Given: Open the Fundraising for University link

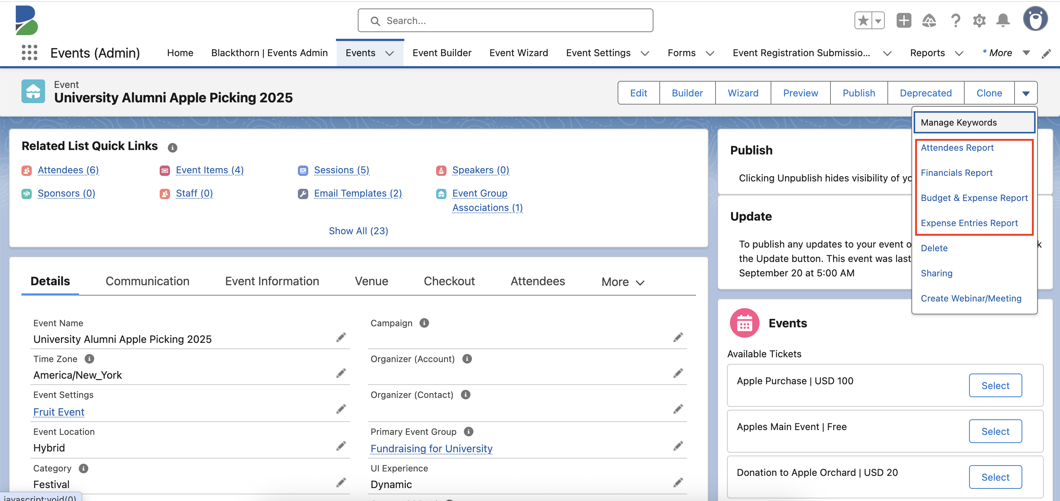Looking at the screenshot, I should click(x=431, y=448).
